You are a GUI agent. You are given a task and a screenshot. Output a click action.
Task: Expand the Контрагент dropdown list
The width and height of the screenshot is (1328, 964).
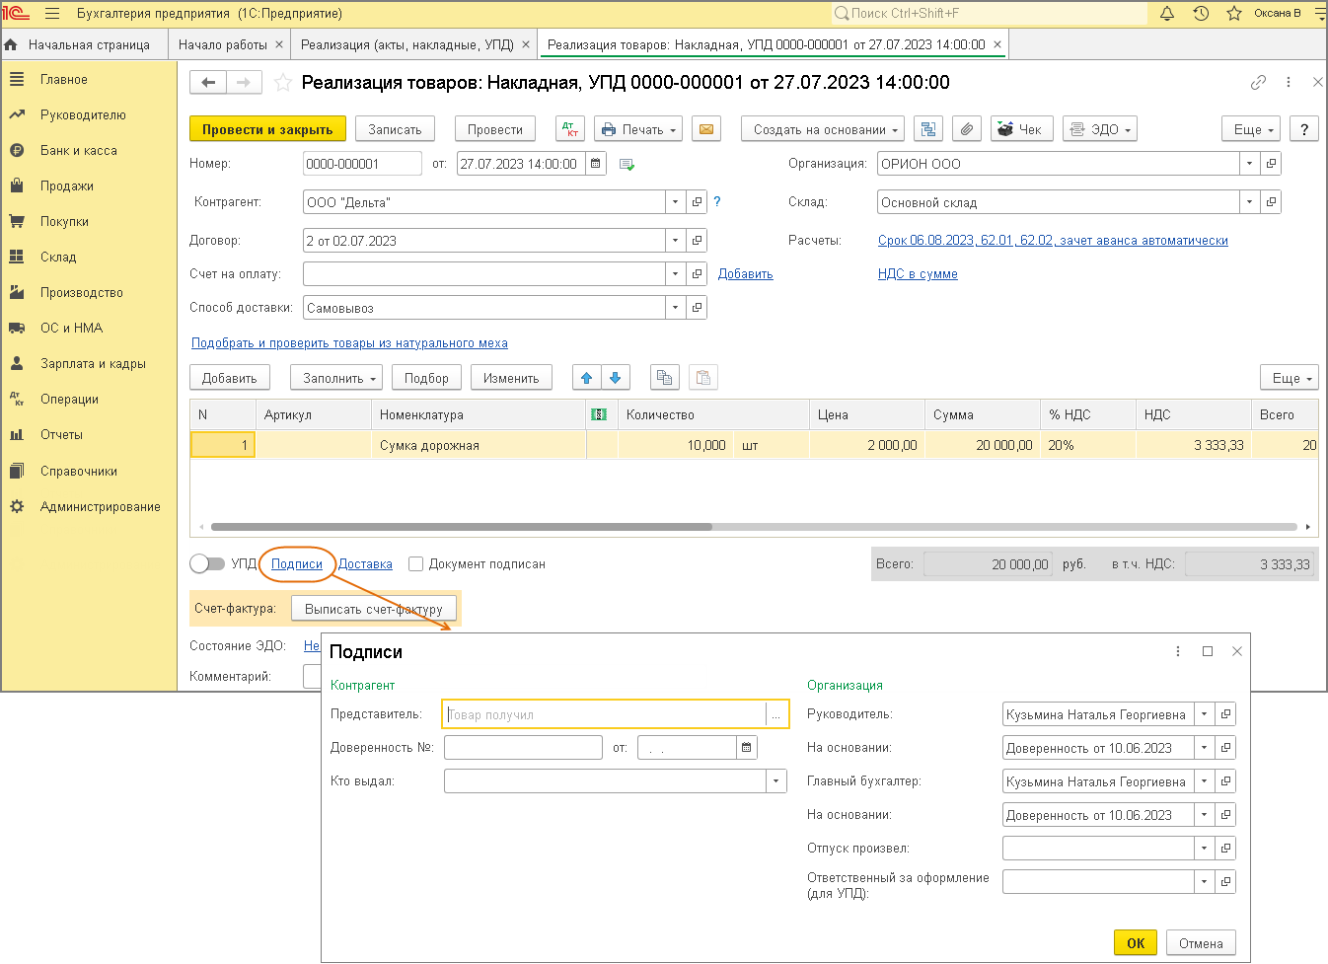point(675,202)
